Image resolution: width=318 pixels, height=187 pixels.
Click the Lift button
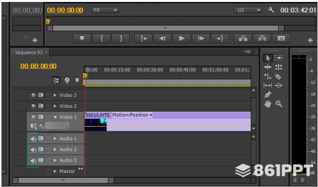[x=243, y=38]
